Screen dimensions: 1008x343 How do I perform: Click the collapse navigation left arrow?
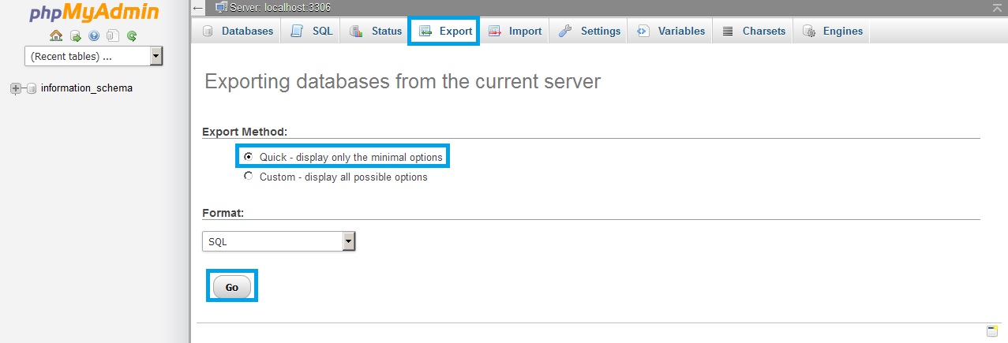click(x=198, y=7)
